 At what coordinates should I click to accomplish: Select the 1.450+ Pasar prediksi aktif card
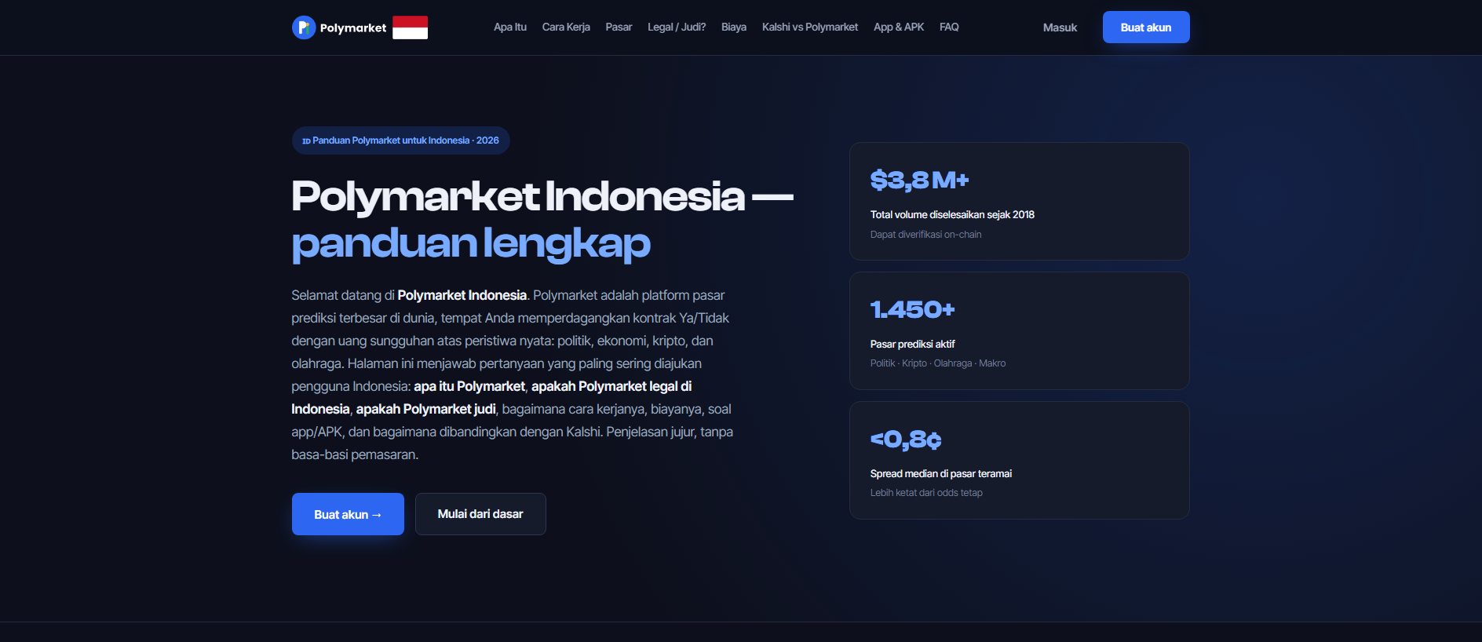click(x=1019, y=330)
